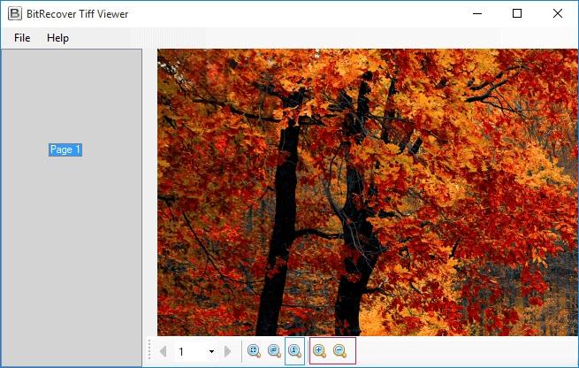Click the BitRecover app logo icon
Screen dimensions: 579x368
[15, 13]
